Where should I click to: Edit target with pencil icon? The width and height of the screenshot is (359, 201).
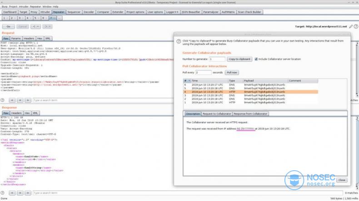[x=351, y=26]
